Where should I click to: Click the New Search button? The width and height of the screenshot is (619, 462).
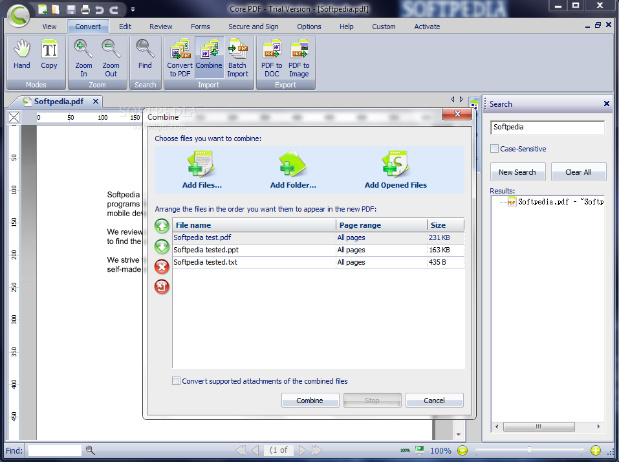click(x=517, y=171)
